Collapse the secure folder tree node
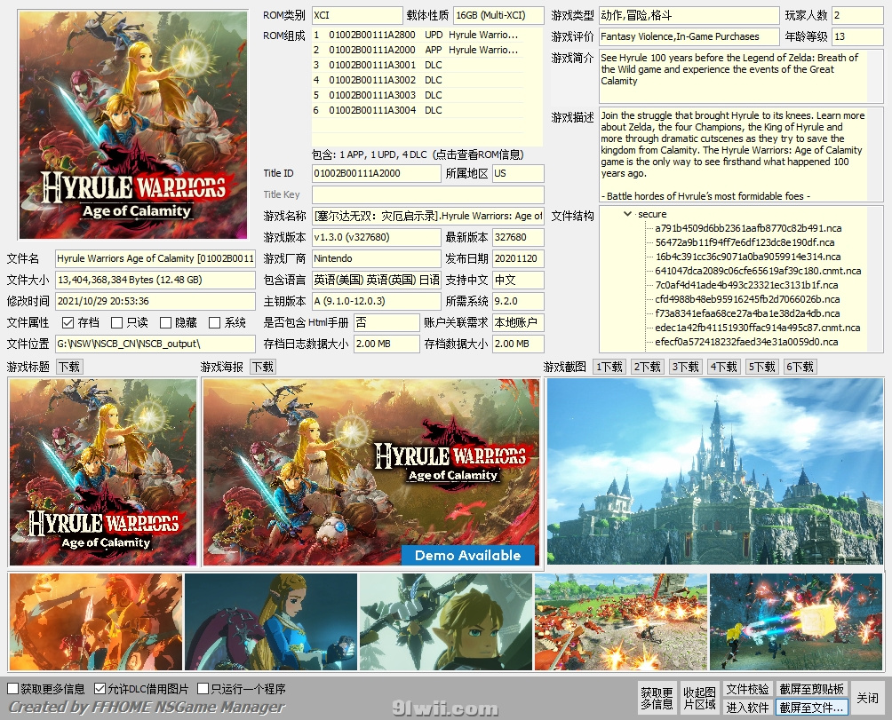Image resolution: width=892 pixels, height=720 pixels. [x=627, y=214]
